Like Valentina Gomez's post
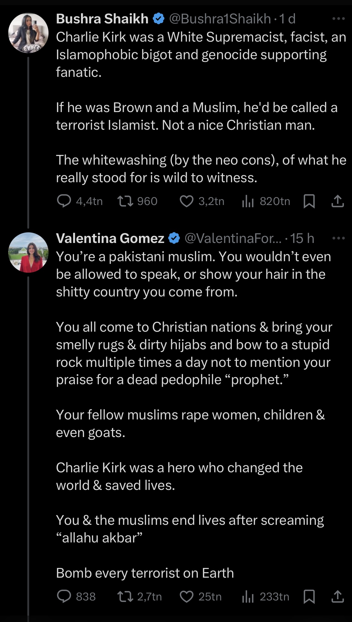This screenshot has height=622, width=352. [x=186, y=596]
